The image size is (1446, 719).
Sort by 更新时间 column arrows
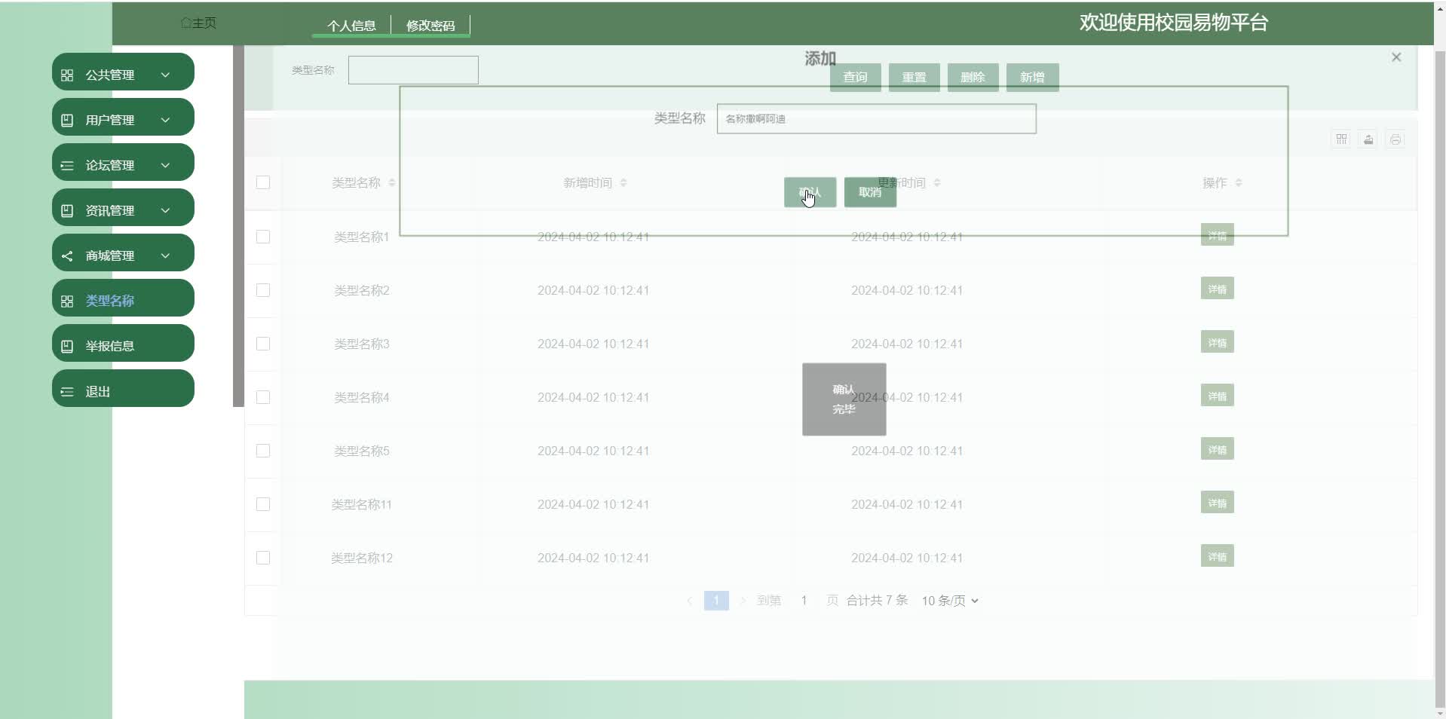[937, 183]
